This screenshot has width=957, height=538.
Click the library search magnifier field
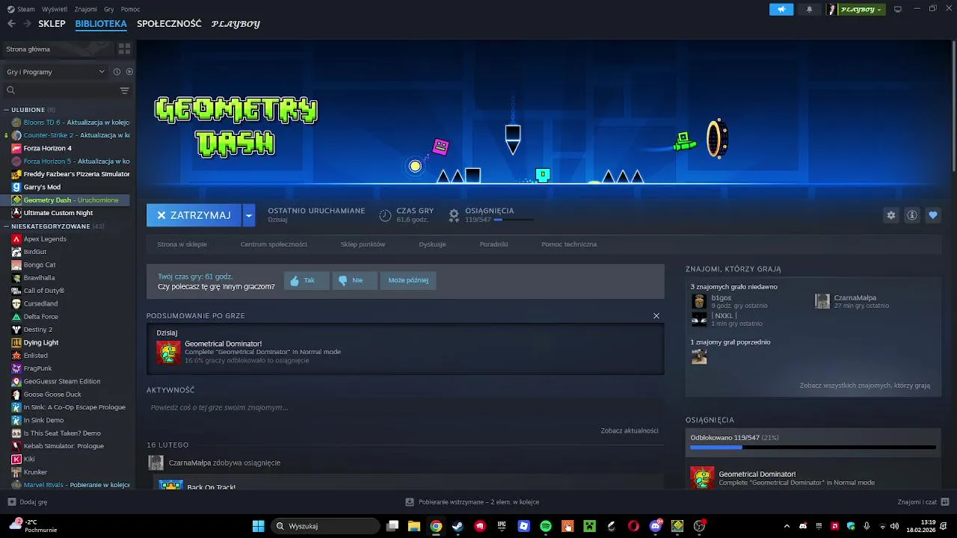(60, 90)
